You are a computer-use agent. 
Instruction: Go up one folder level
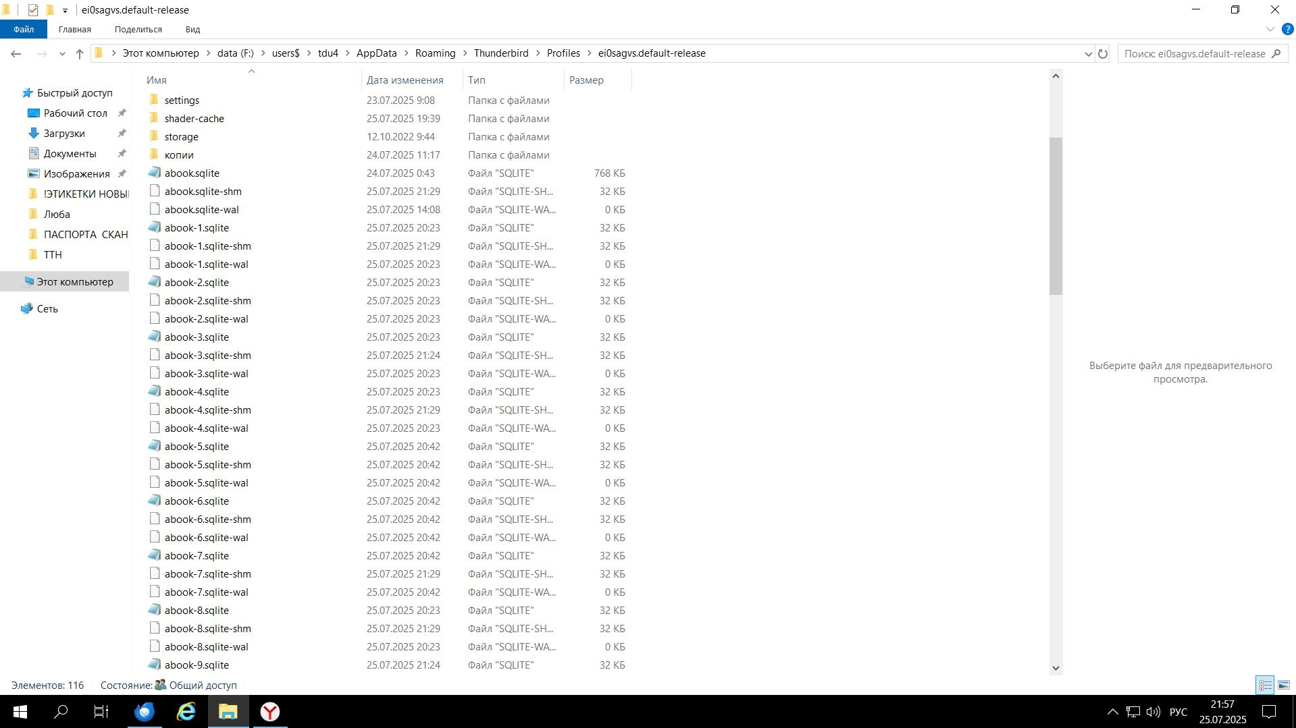pos(80,53)
